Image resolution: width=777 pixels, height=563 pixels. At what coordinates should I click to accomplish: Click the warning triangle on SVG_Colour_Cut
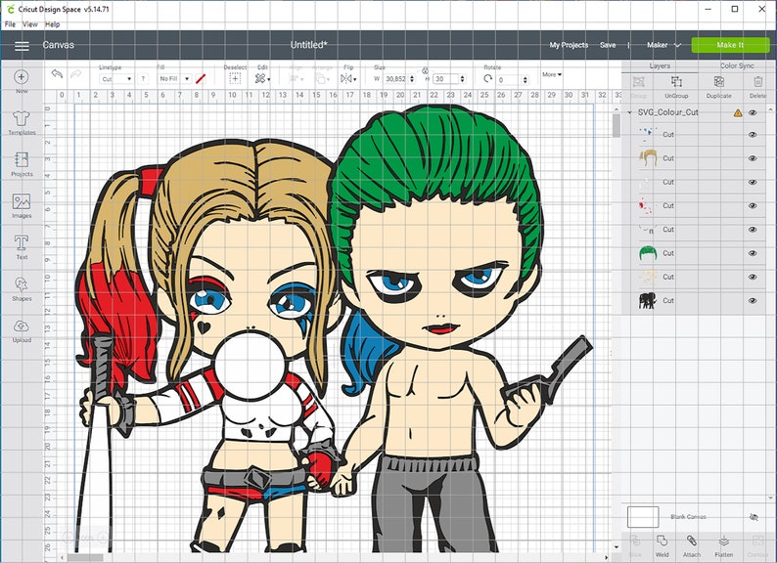click(x=738, y=113)
